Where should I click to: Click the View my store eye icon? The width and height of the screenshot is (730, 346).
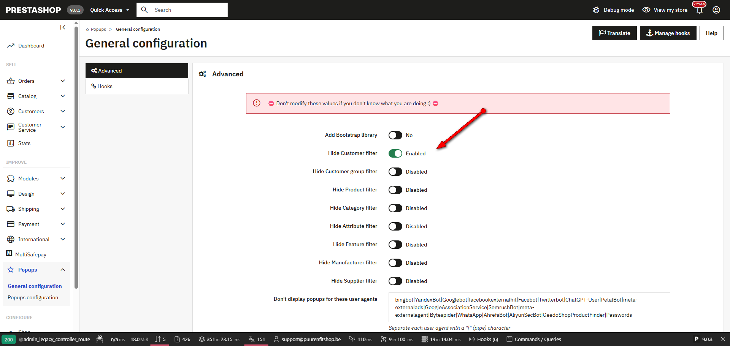[x=646, y=10]
